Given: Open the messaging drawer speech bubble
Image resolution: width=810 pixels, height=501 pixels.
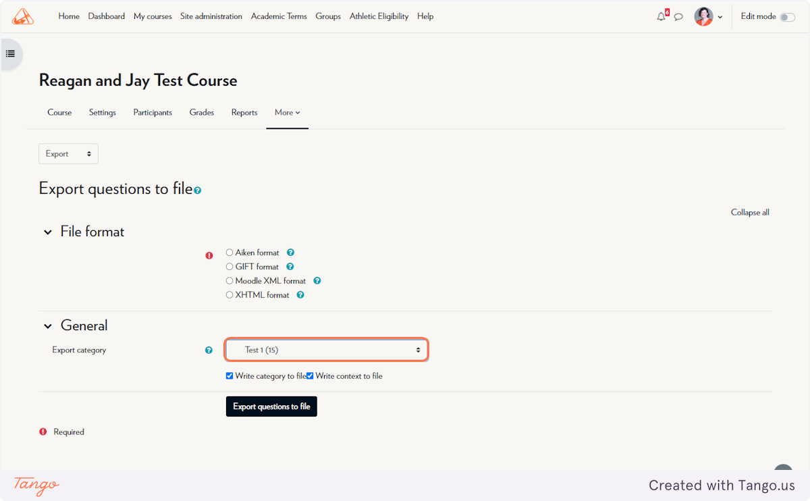Looking at the screenshot, I should tap(678, 17).
